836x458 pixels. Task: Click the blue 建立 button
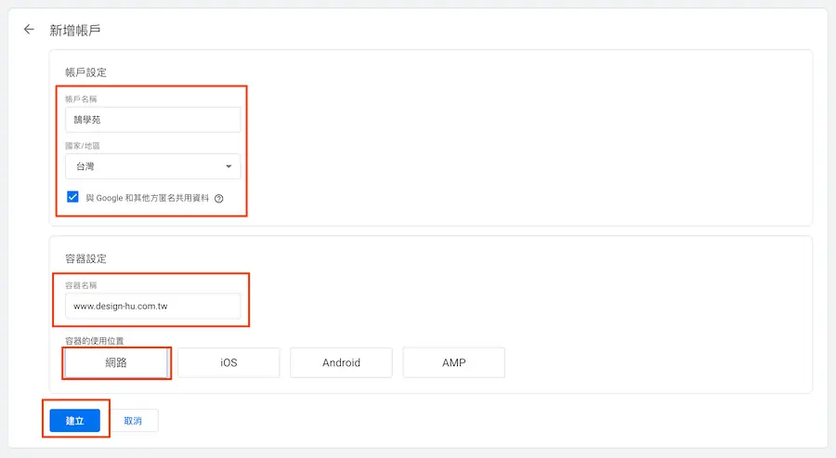[x=74, y=421]
